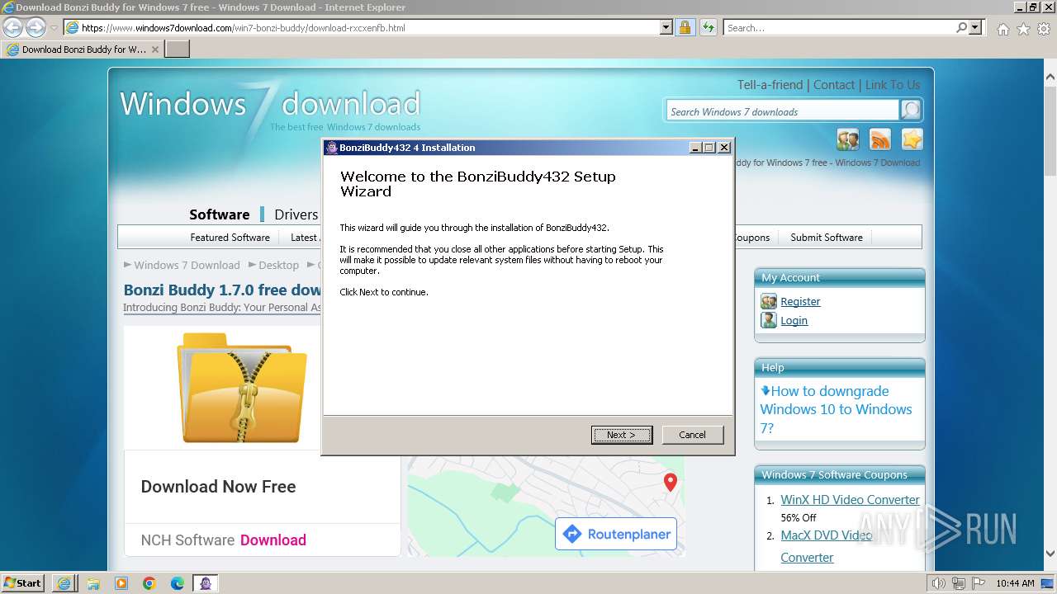Close the Download Bonzi Buddy tab
The image size is (1057, 594).
[154, 49]
